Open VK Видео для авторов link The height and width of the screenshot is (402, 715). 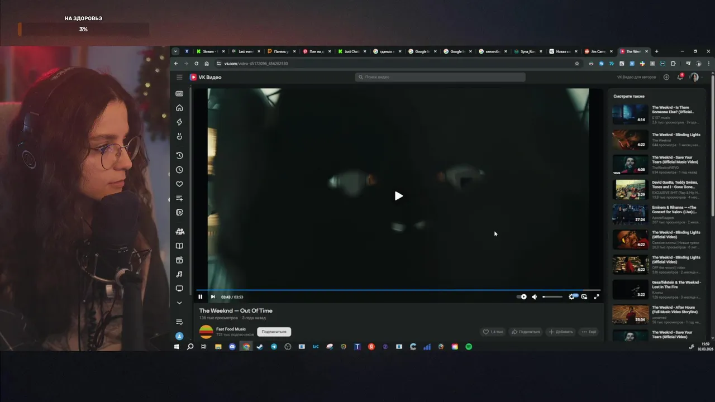point(636,77)
